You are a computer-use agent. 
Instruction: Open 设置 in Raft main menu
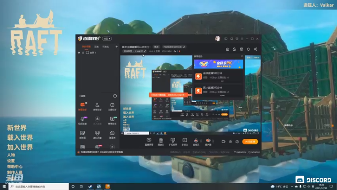(x=11, y=161)
